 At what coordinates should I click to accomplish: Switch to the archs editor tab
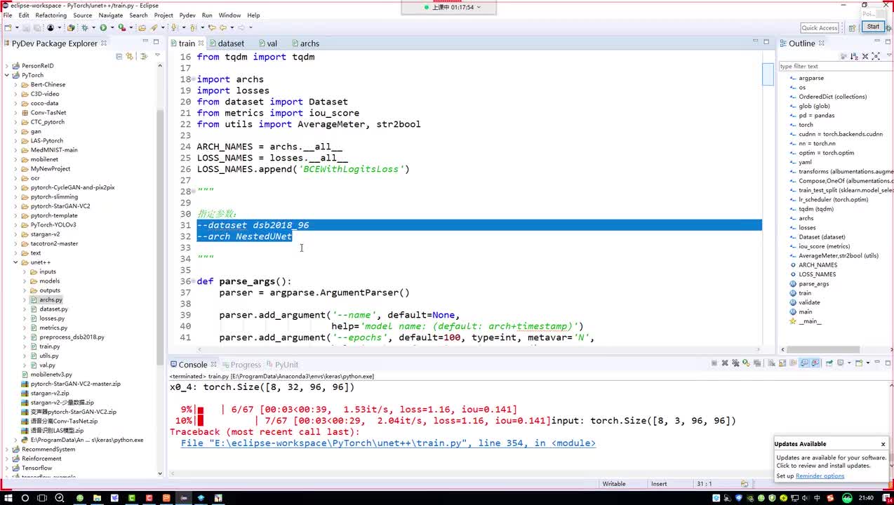309,43
